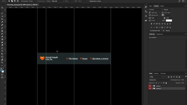Select the Path Selection tool
187x105 pixels.
2,54
